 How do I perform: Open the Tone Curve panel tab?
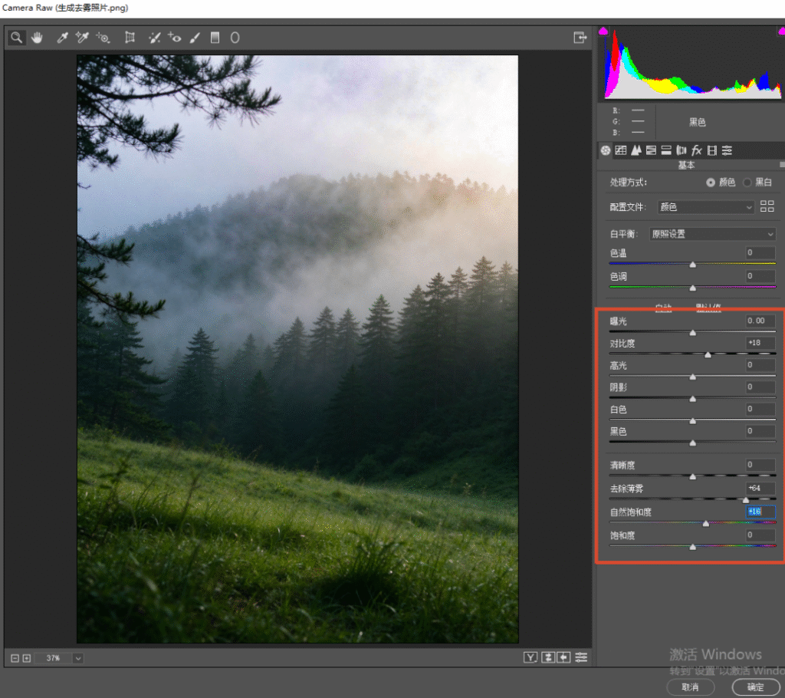[621, 150]
